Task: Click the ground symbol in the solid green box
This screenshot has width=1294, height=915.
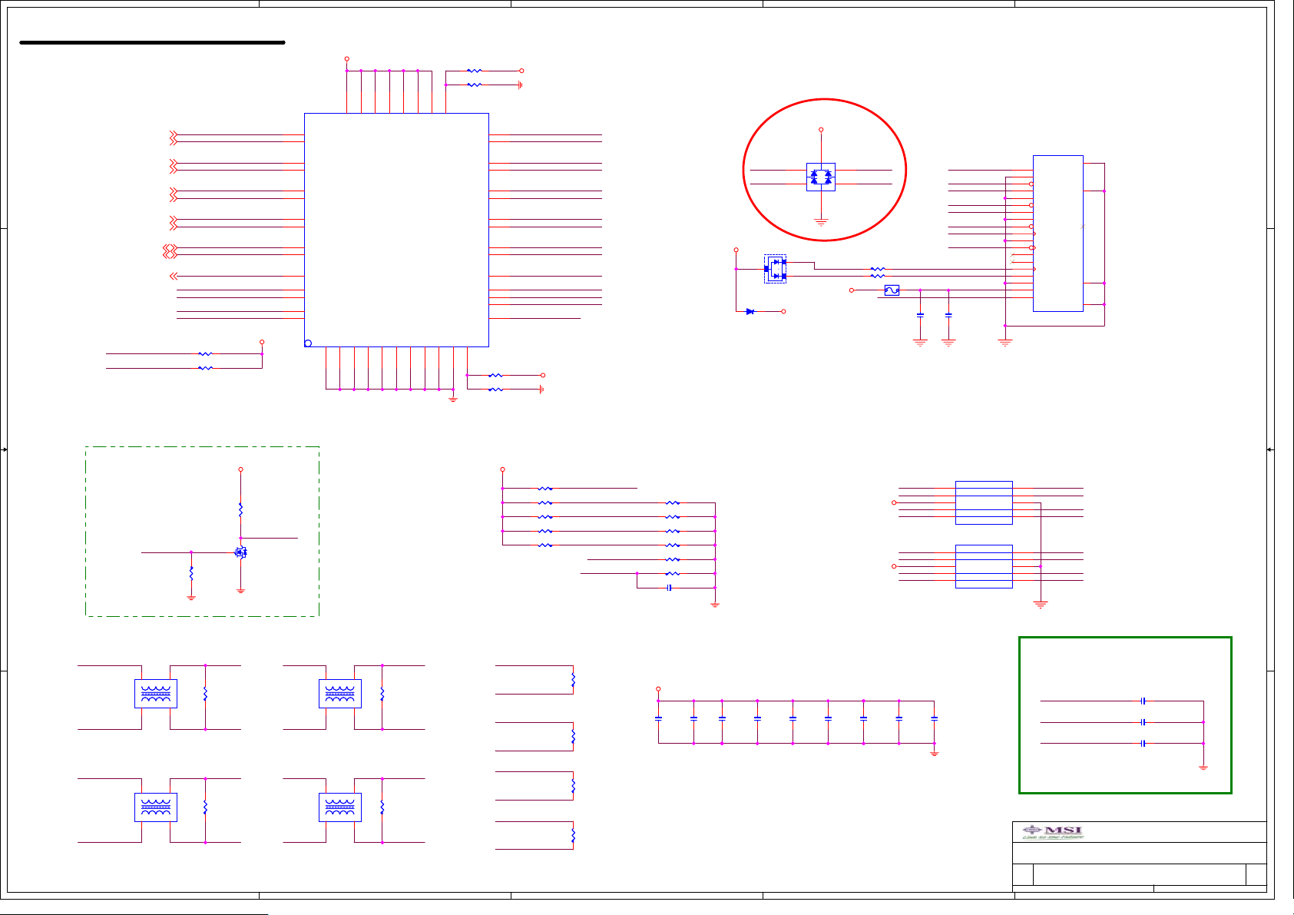Action: [x=1203, y=767]
